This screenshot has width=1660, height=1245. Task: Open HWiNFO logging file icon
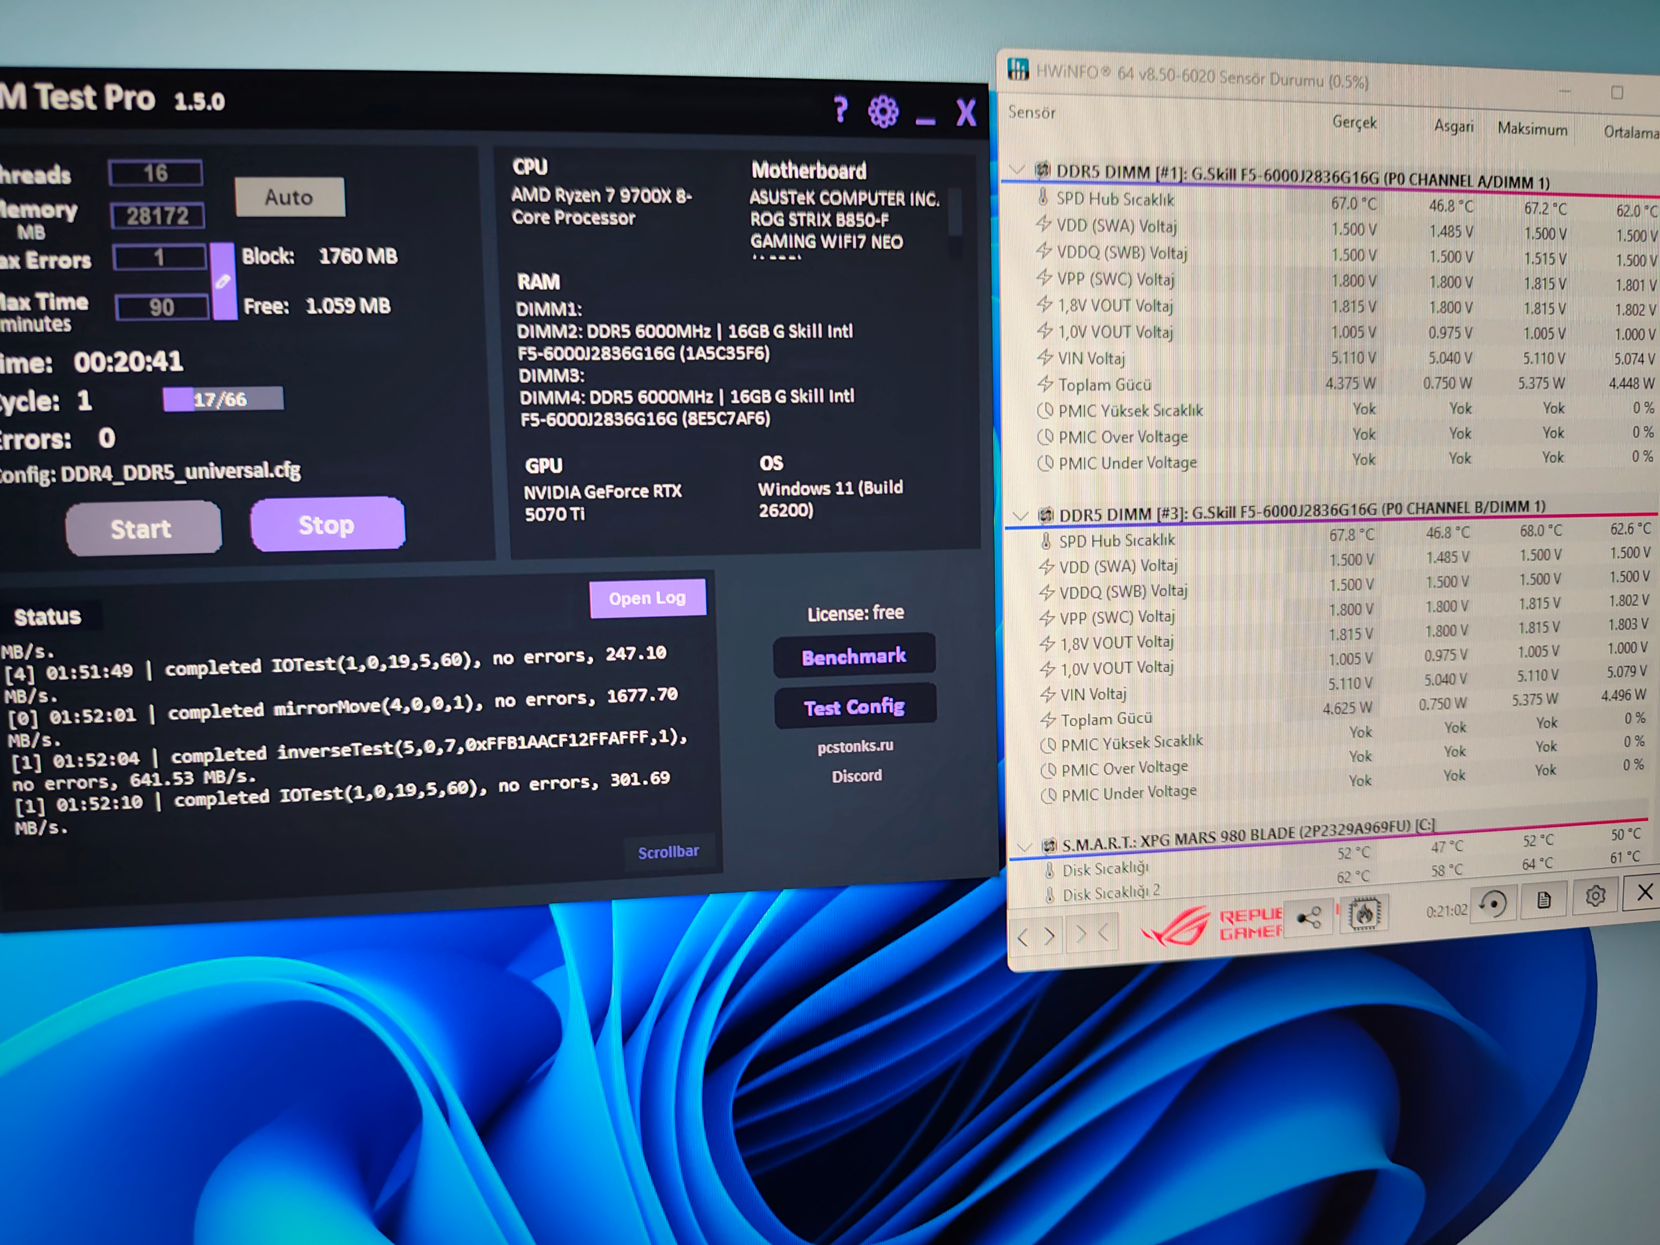pyautogui.click(x=1544, y=900)
